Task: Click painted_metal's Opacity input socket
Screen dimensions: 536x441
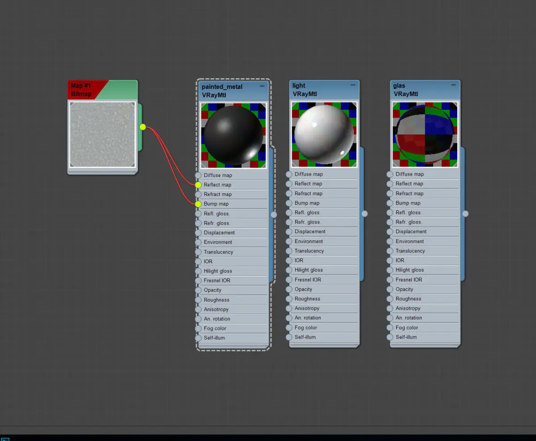Action: (x=198, y=290)
